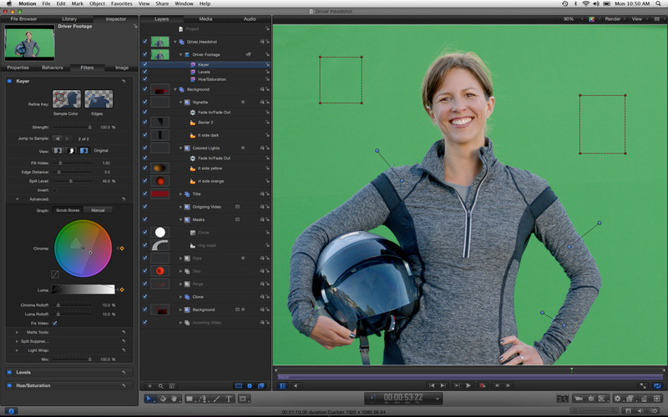The image size is (668, 417).
Task: Switch to the Behaviors tab
Action: [52, 67]
